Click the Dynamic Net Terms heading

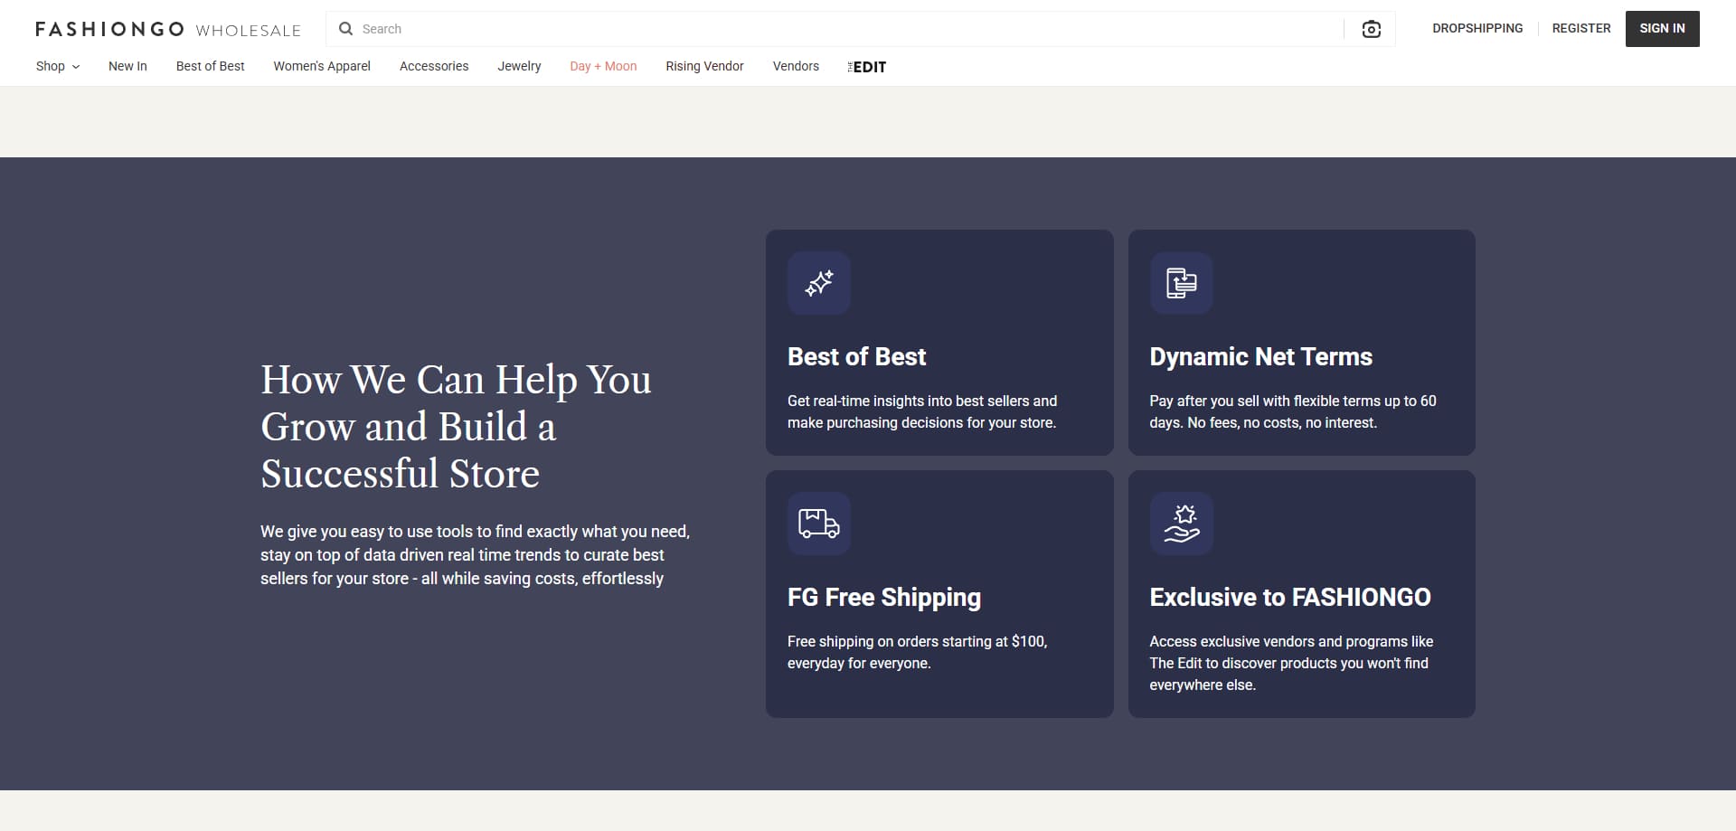point(1260,356)
